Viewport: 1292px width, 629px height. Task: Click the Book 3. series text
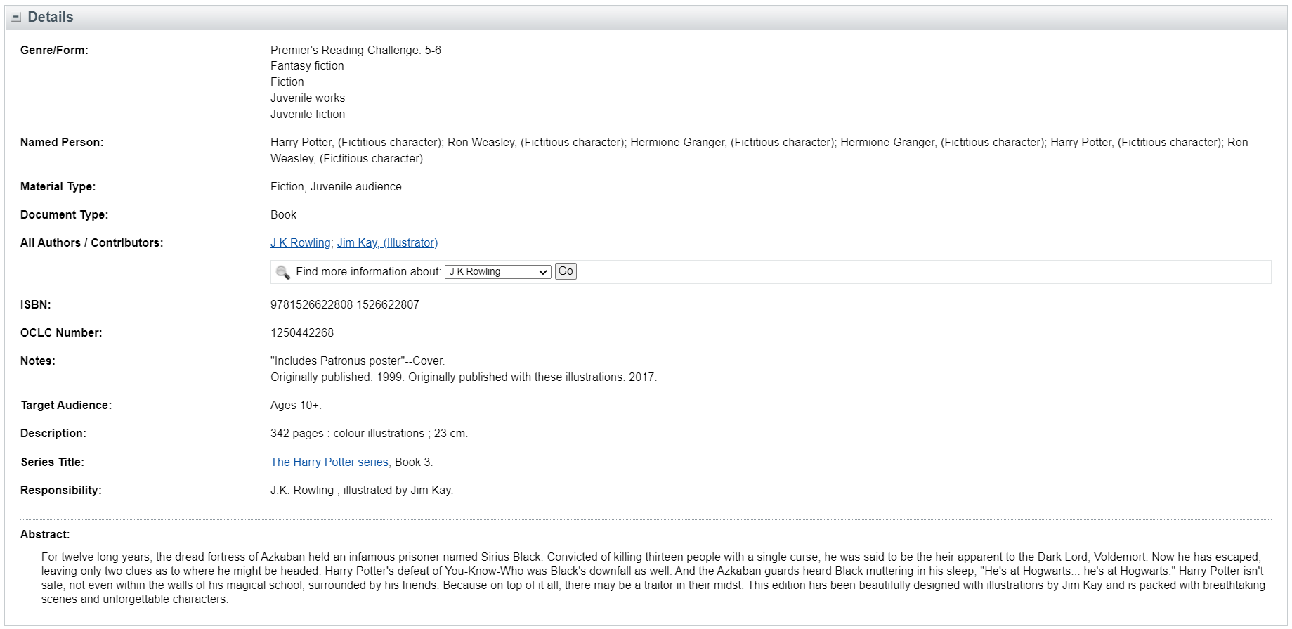click(x=414, y=462)
